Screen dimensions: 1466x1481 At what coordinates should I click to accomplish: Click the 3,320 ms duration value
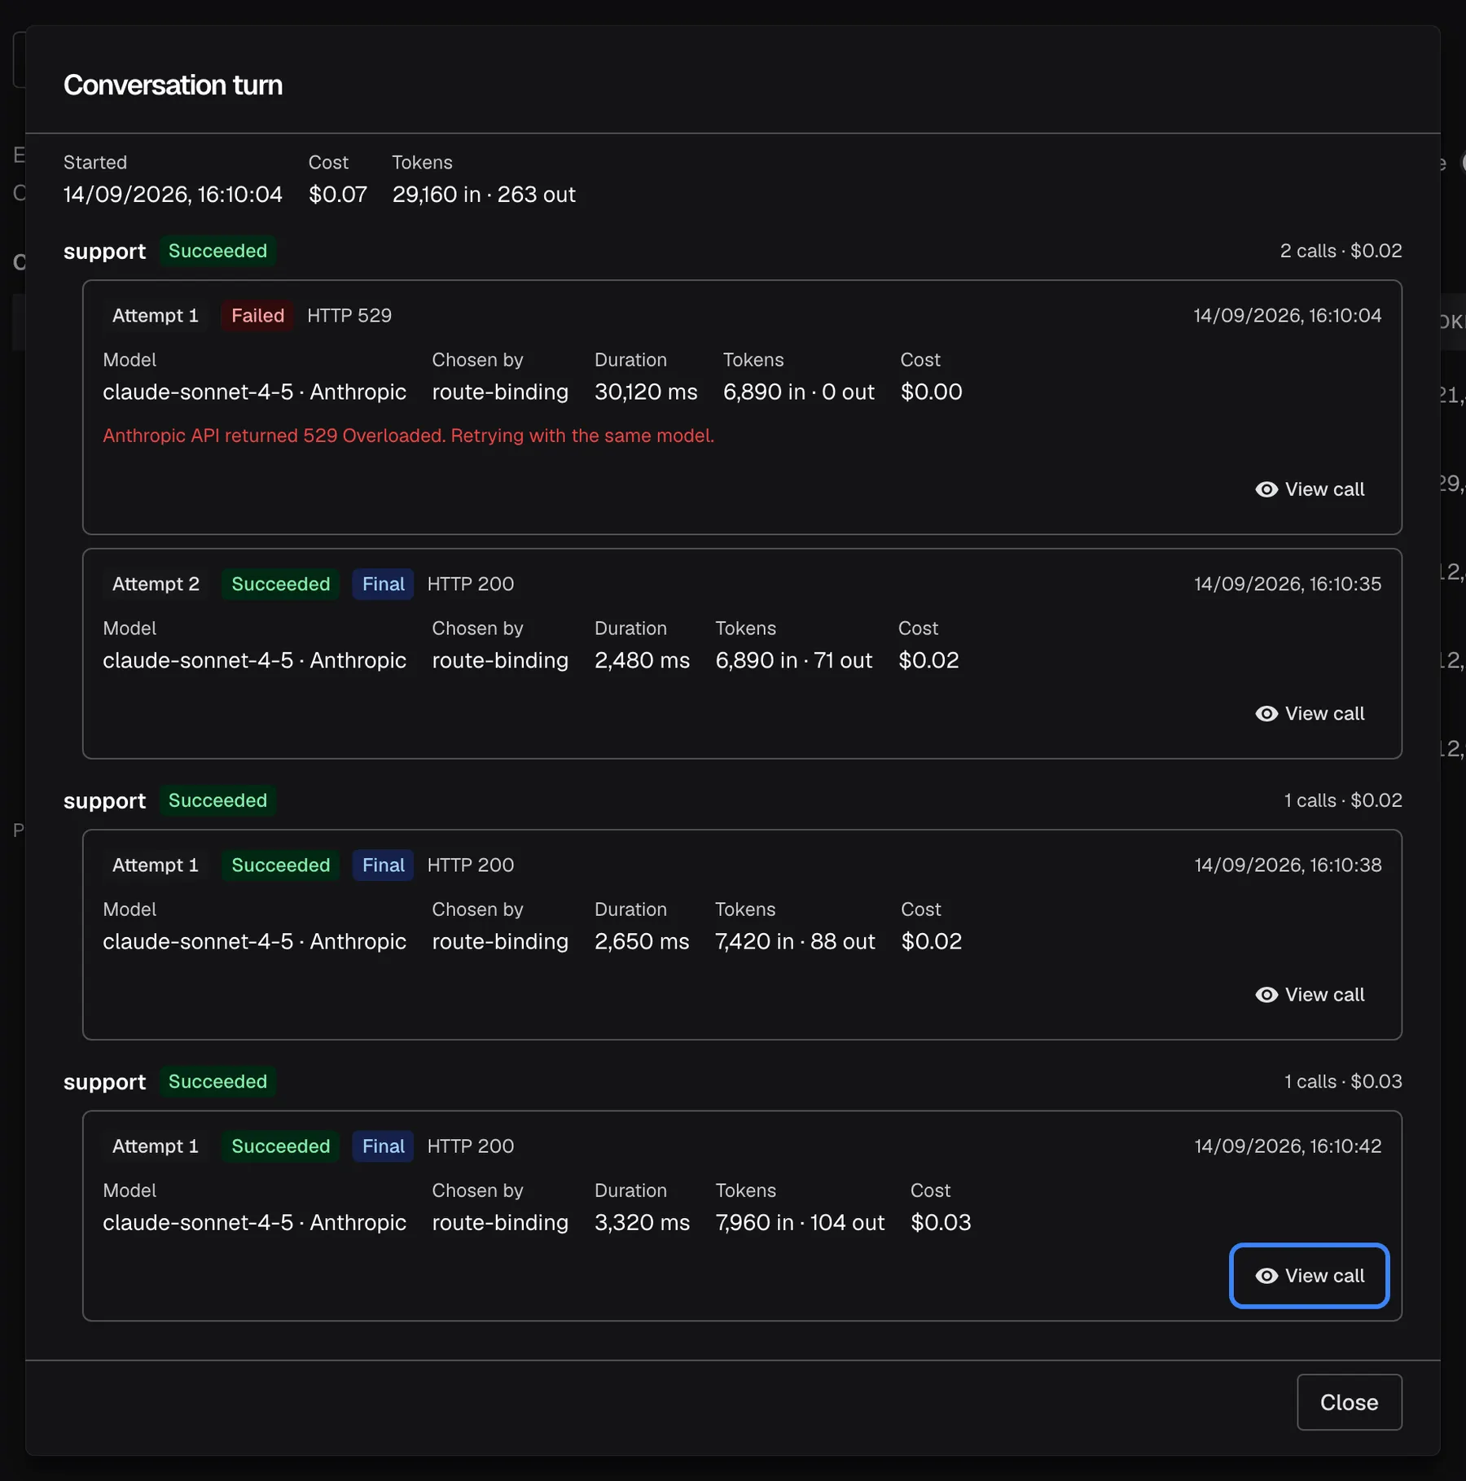point(642,1222)
